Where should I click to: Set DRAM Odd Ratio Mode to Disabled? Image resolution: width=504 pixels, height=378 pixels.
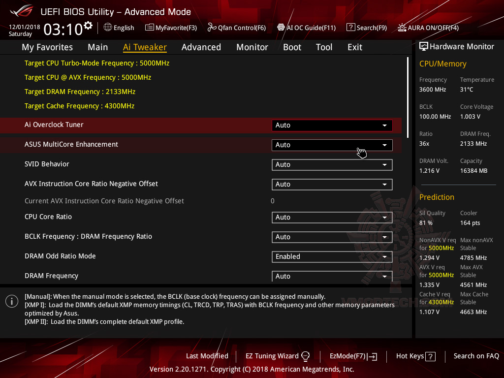click(332, 256)
